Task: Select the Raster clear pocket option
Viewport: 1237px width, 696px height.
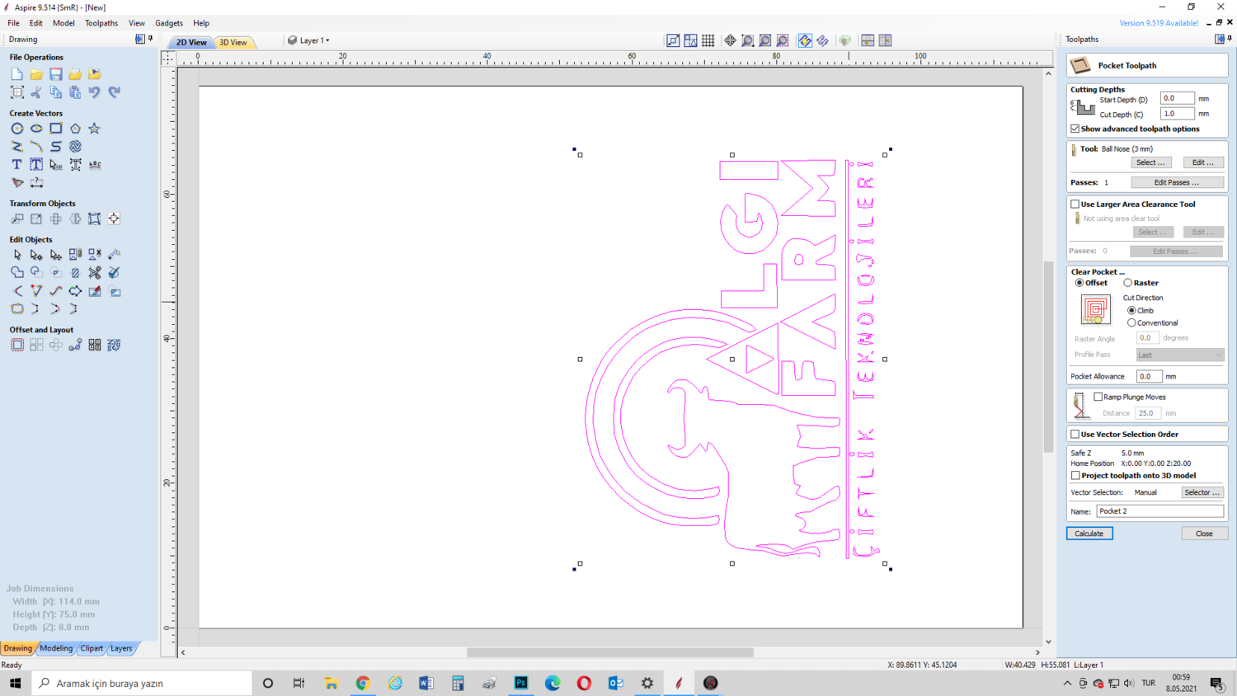Action: tap(1127, 283)
